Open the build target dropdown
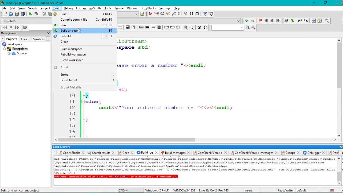 [x=136, y=14]
